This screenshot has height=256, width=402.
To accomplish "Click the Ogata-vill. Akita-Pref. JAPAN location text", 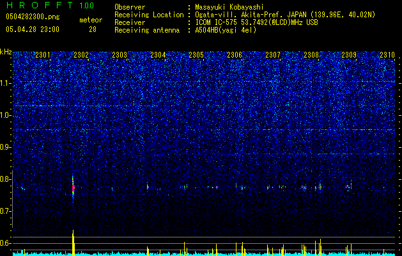I will pyautogui.click(x=285, y=15).
